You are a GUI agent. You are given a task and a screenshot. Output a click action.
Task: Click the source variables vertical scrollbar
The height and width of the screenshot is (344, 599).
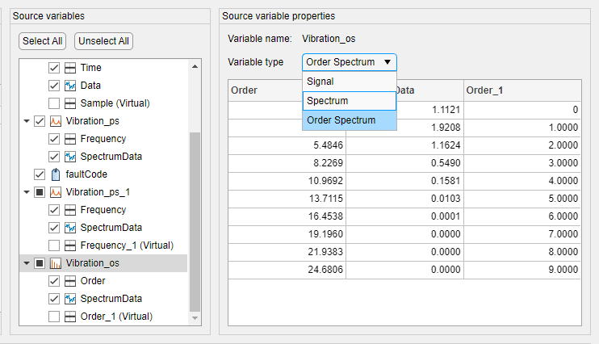[195, 218]
